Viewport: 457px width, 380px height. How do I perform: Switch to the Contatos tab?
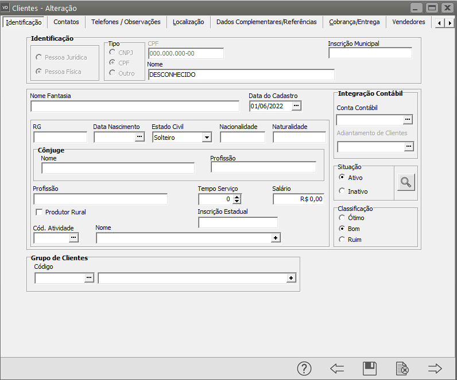(x=66, y=22)
